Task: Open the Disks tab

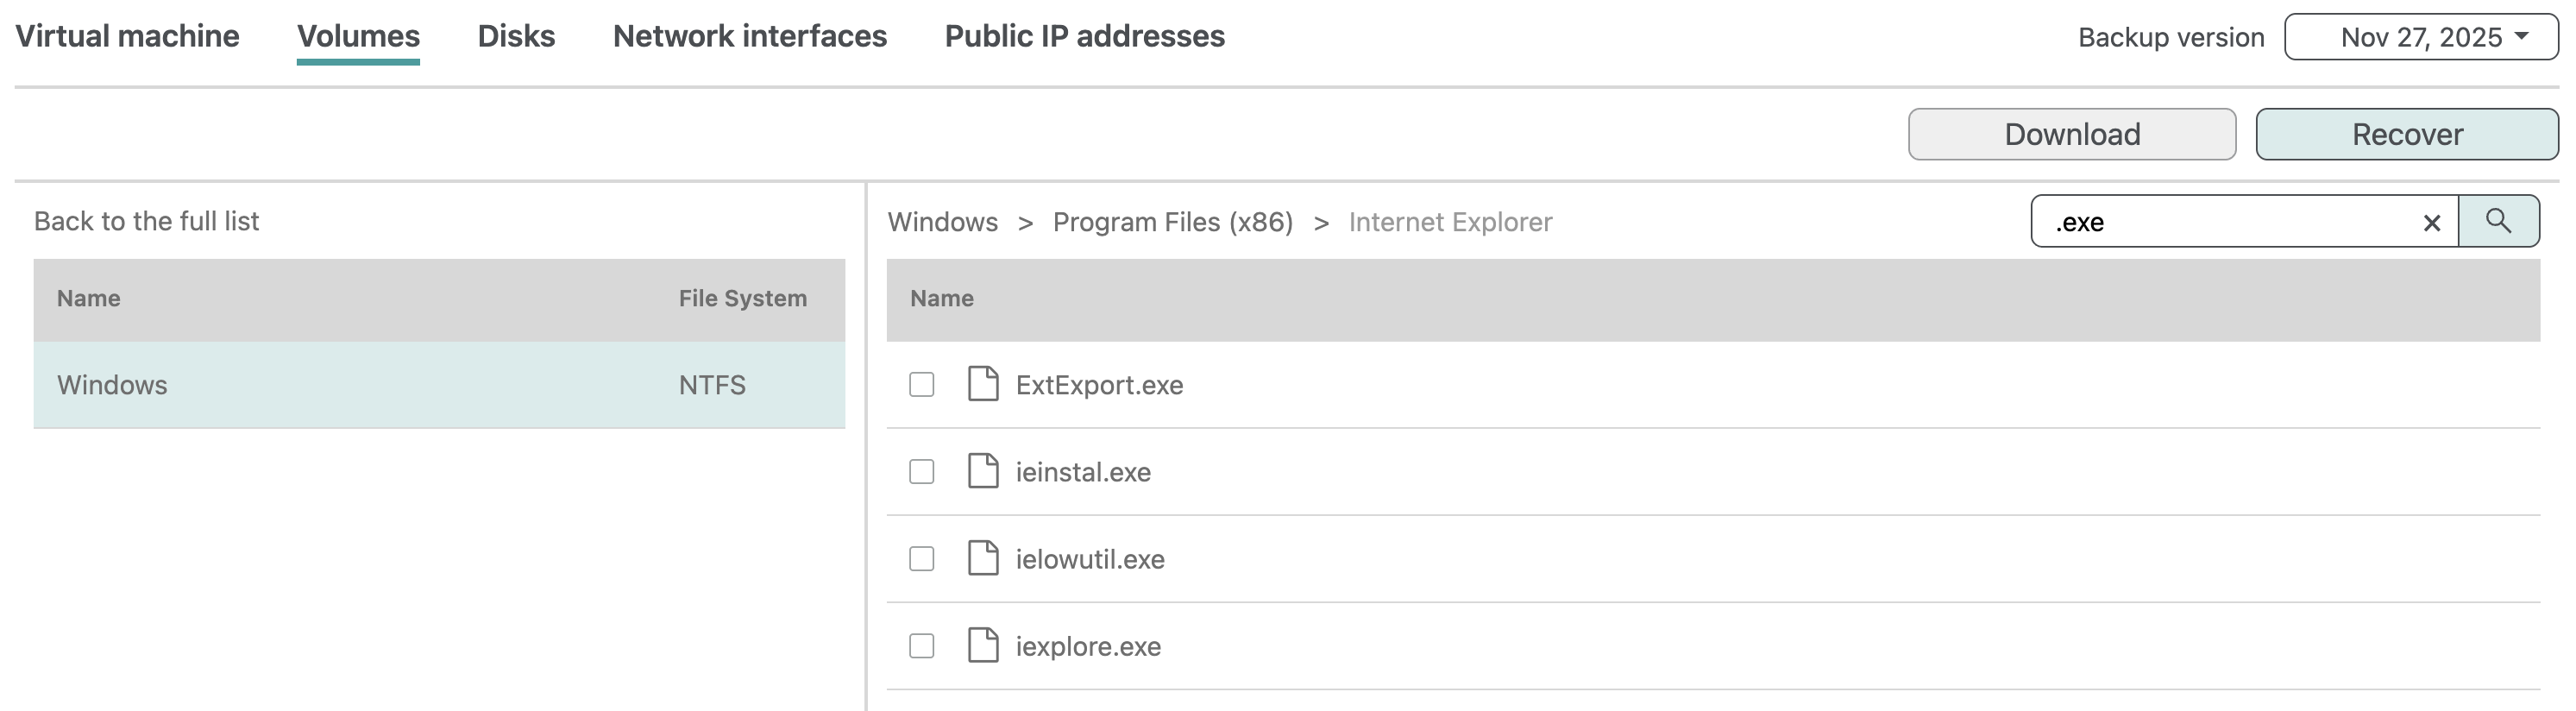Action: point(516,36)
